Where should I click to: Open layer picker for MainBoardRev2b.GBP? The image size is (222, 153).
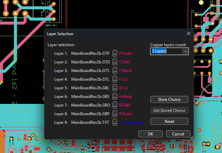115,114
